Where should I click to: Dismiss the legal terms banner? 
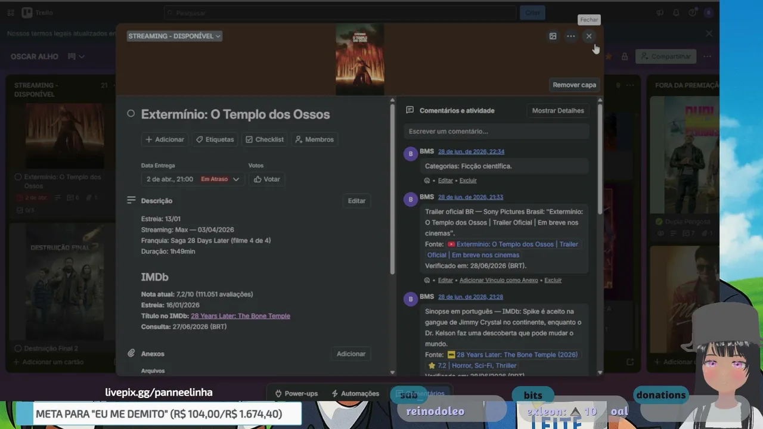tap(709, 34)
